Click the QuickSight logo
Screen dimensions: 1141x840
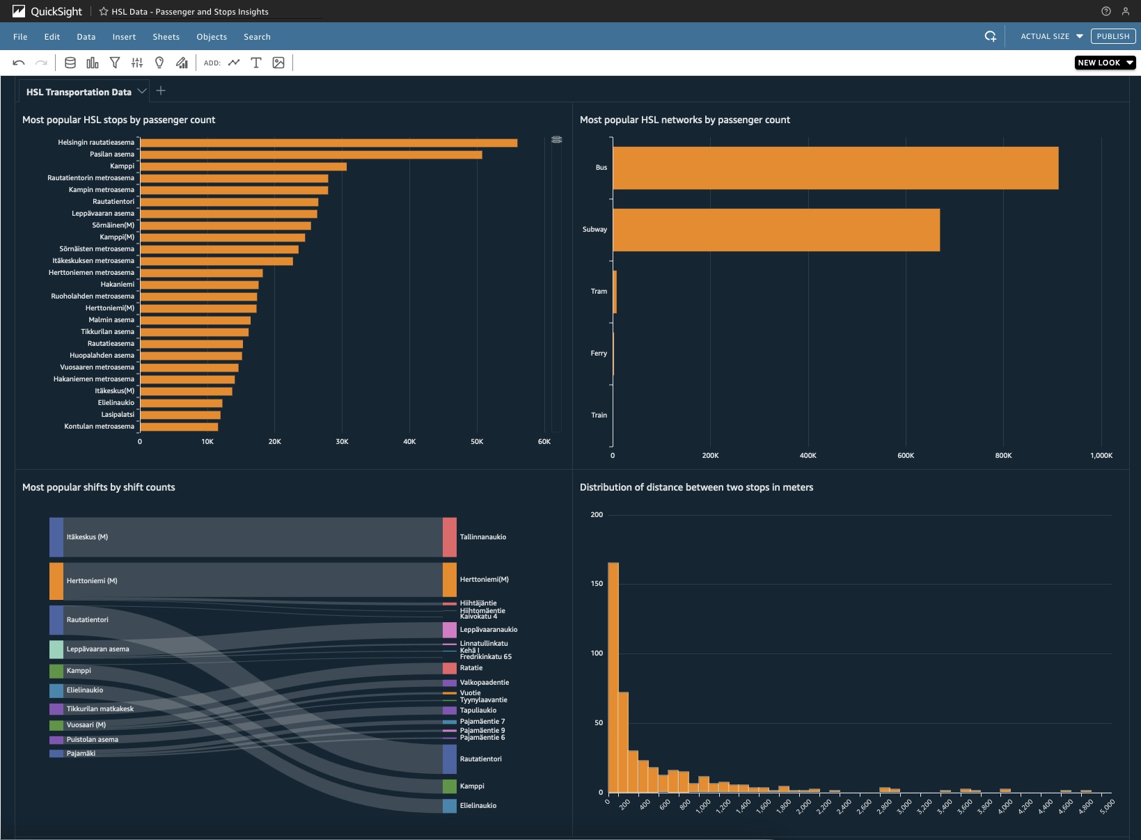tap(47, 11)
